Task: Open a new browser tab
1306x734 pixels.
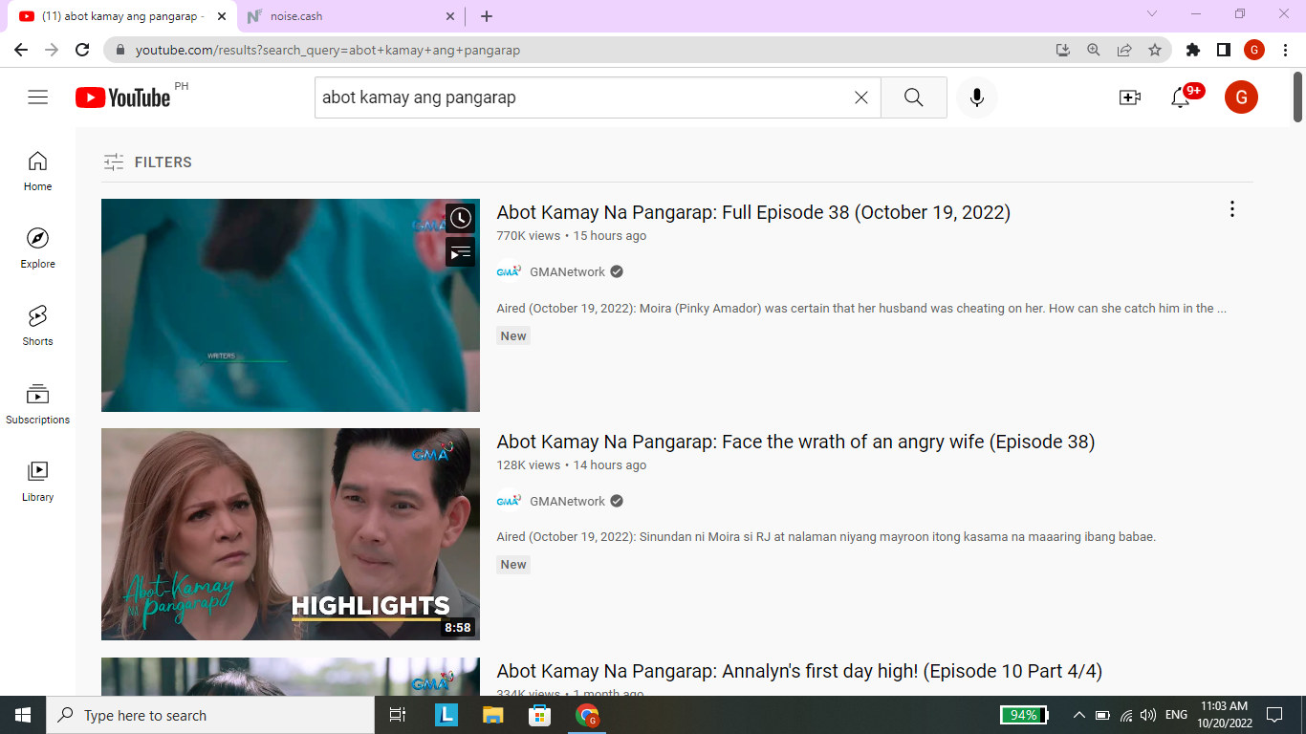Action: [487, 16]
